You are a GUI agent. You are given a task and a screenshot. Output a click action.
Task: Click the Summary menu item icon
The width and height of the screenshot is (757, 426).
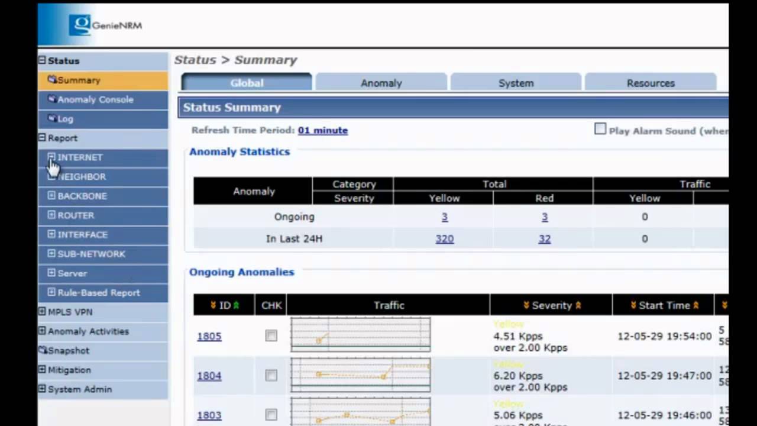pyautogui.click(x=52, y=80)
